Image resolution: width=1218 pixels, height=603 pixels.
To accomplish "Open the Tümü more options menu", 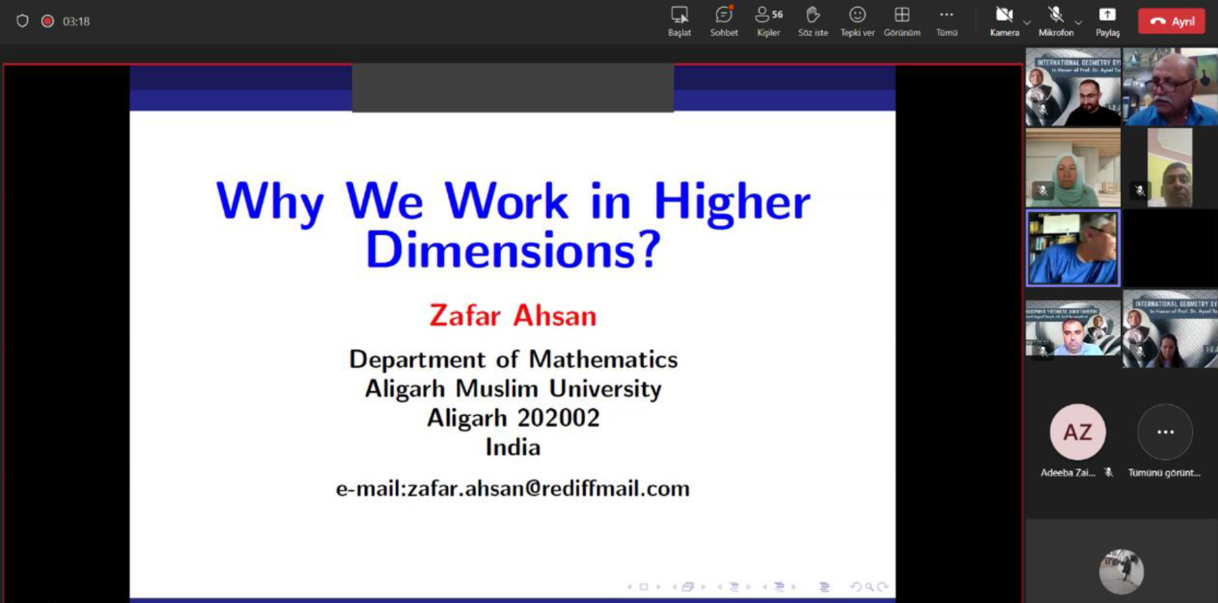I will [946, 20].
